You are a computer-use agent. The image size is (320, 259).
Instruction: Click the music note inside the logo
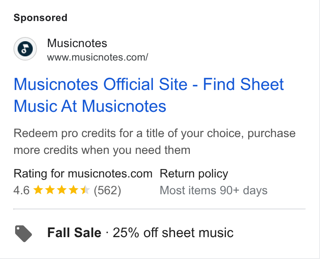pyautogui.click(x=25, y=48)
